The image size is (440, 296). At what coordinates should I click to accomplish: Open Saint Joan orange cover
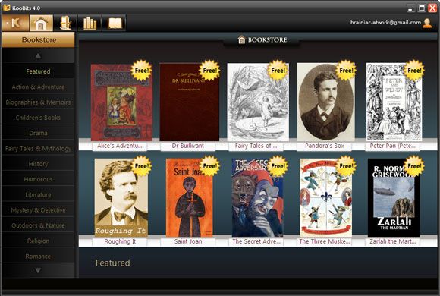[190, 197]
